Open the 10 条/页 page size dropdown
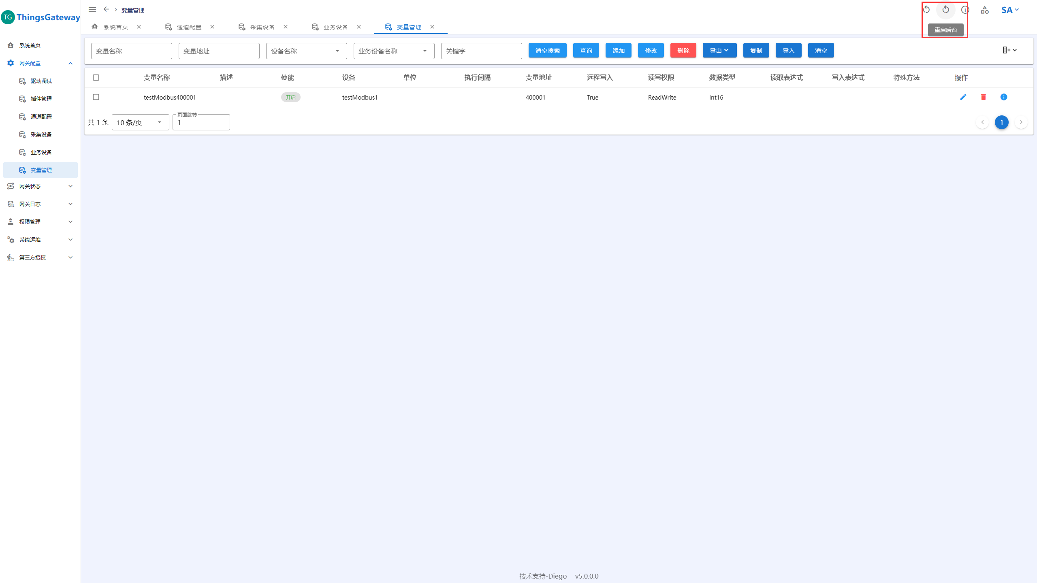Viewport: 1037px width, 583px height. [140, 122]
